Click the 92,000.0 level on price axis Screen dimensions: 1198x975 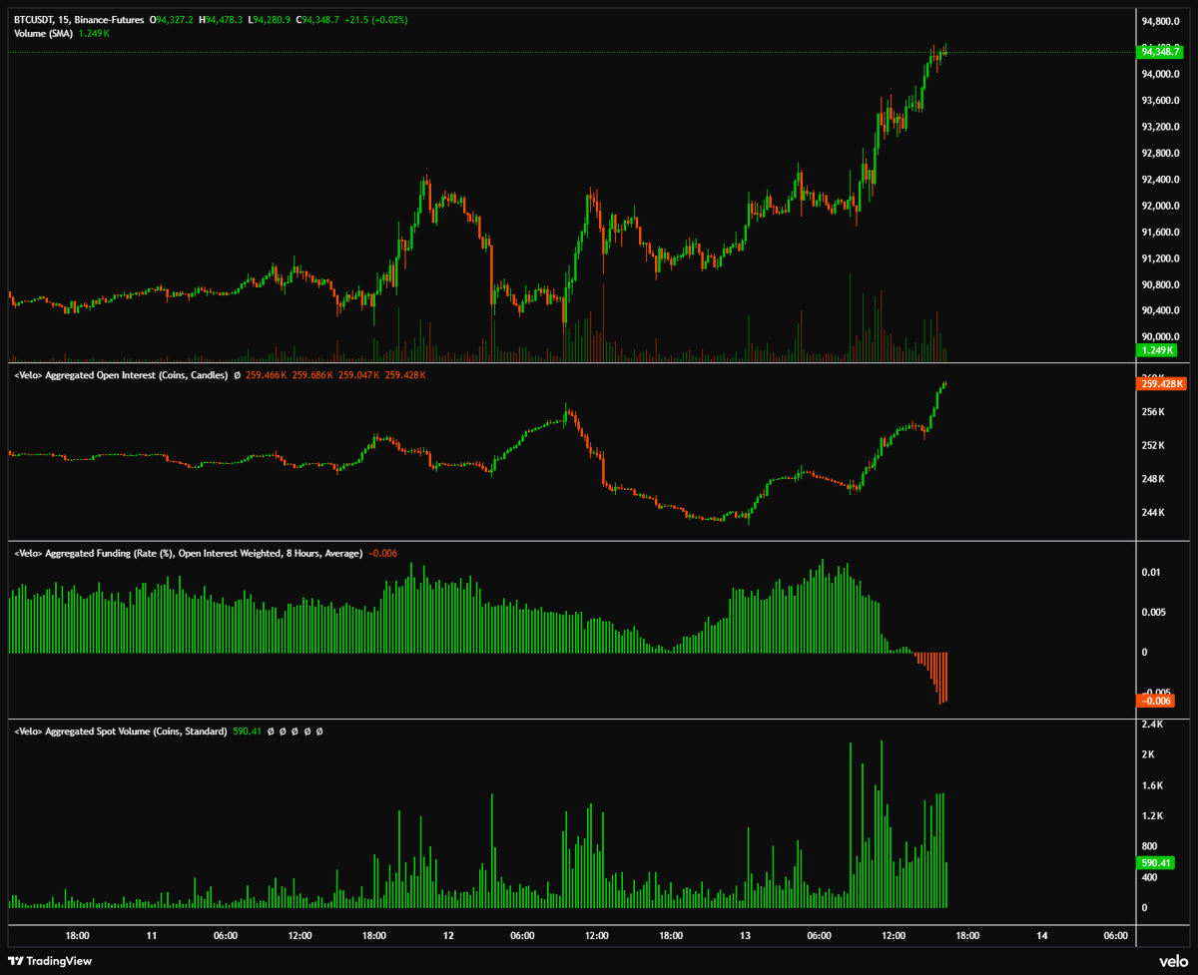(1160, 207)
